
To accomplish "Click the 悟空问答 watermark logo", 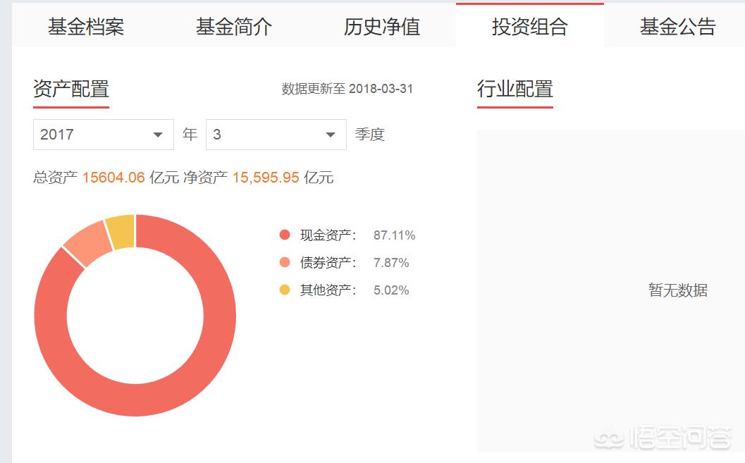I will [664, 438].
